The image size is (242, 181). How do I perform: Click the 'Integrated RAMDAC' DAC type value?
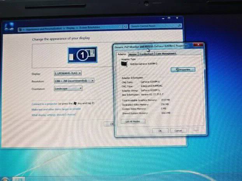tap(152, 86)
